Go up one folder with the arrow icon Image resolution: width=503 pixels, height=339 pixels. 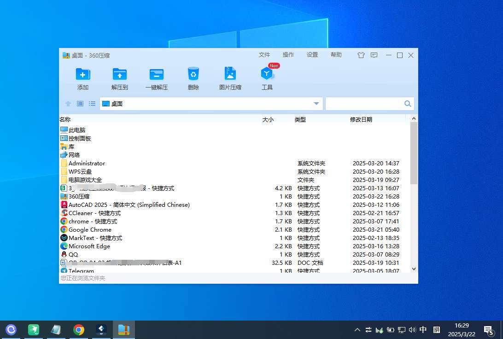(x=68, y=104)
